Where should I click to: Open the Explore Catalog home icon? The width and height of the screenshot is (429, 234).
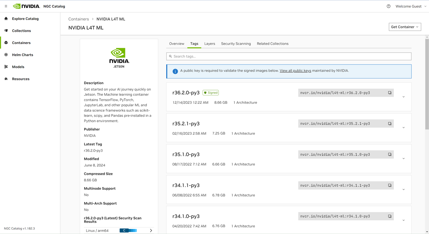click(x=6, y=18)
